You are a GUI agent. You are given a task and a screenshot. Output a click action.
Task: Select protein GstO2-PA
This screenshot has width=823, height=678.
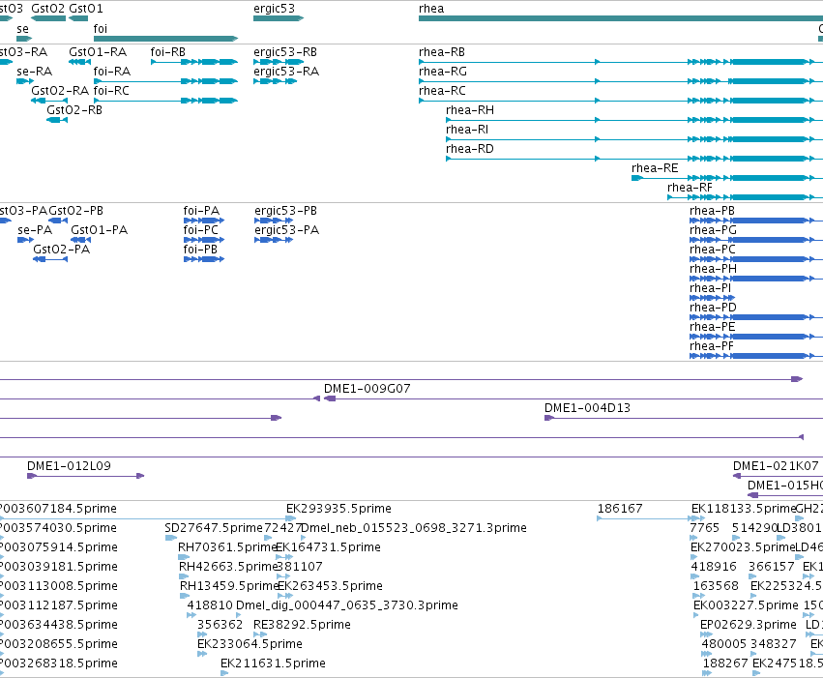[x=50, y=259]
